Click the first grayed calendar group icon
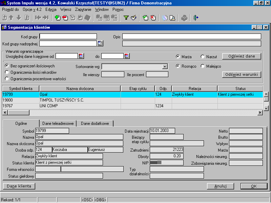Image resolution: width=271 pixels, height=203 pixels. point(99,18)
